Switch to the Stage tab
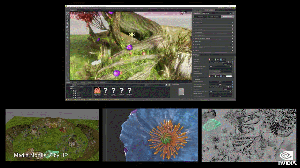The width and height of the screenshot is (300, 168). tap(194, 10)
